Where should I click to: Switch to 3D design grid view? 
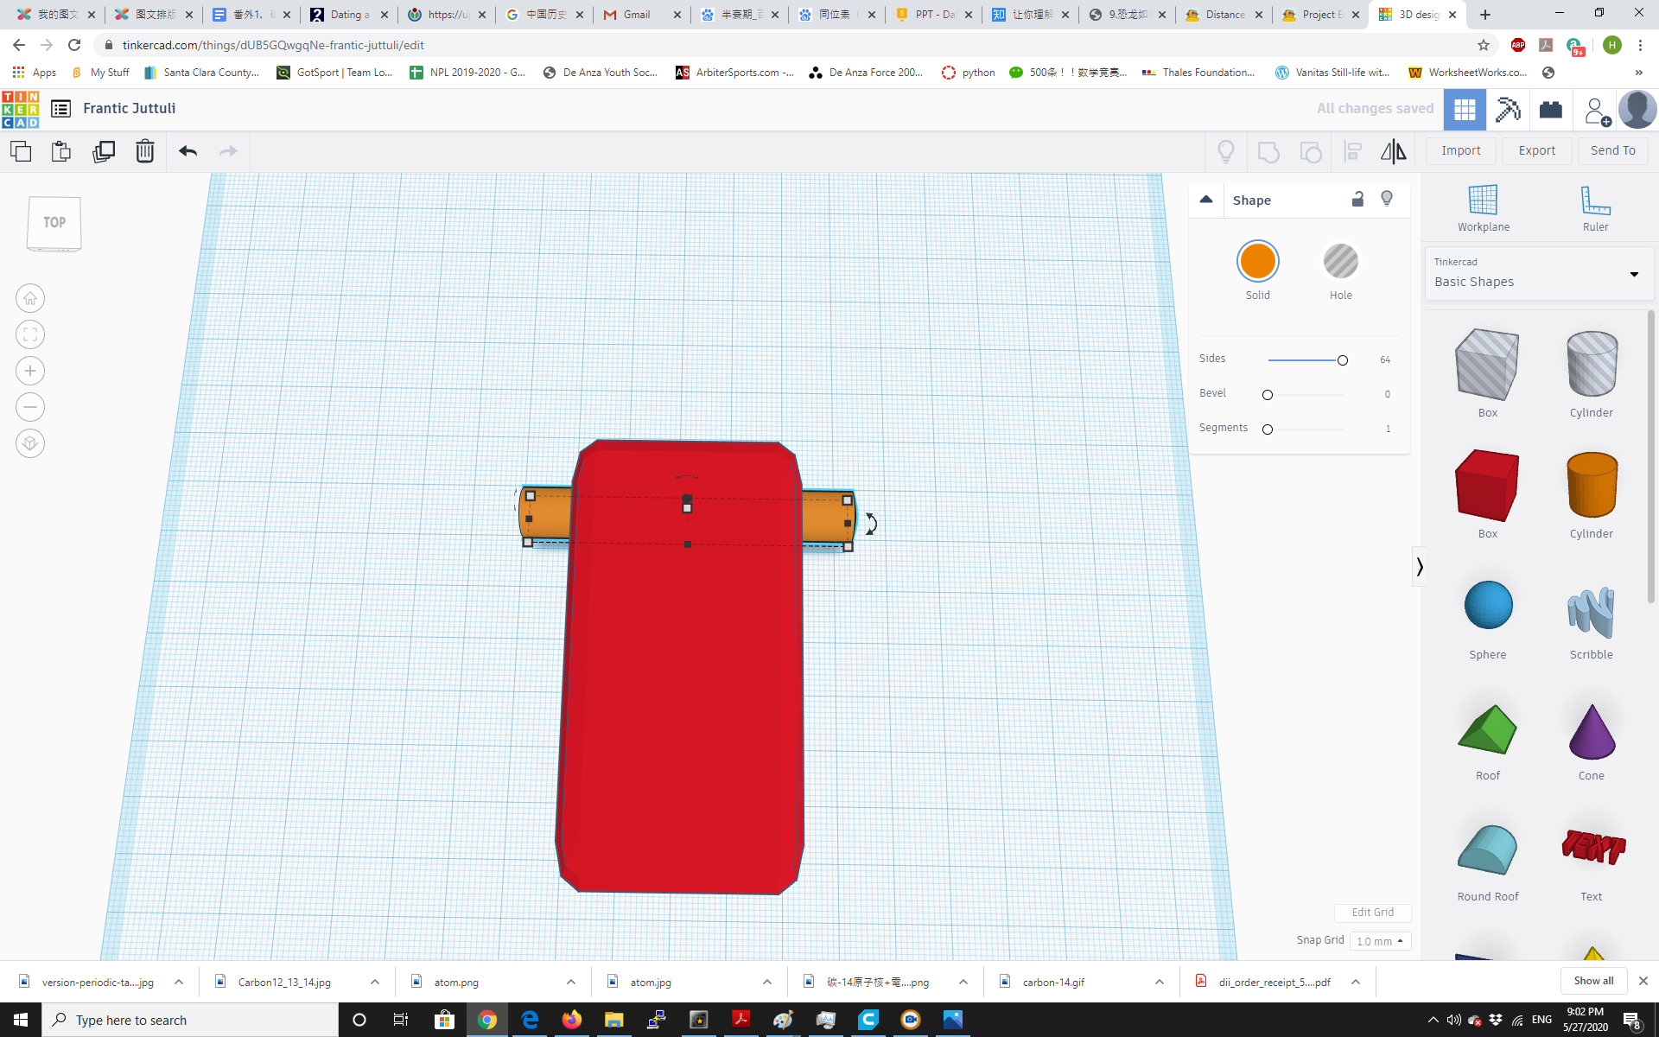coord(1465,110)
